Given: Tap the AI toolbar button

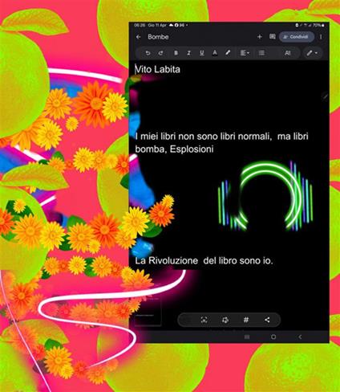Looking at the screenshot, I should tap(287, 53).
